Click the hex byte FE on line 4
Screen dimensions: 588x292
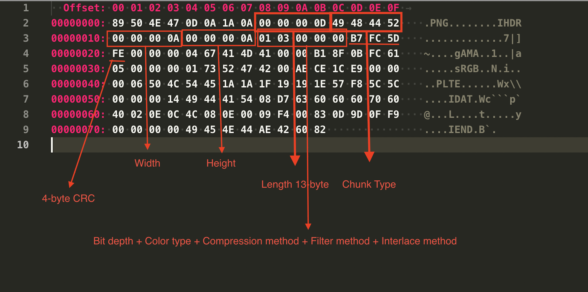(118, 54)
